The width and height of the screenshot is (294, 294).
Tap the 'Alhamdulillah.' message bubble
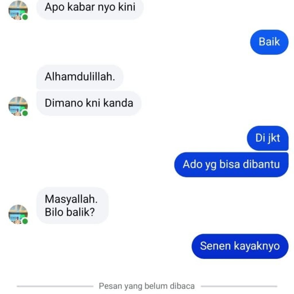80,77
